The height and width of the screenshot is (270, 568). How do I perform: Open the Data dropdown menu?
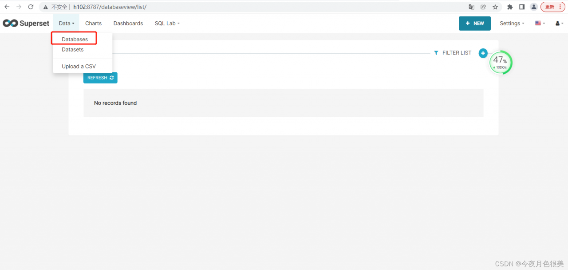coord(67,23)
